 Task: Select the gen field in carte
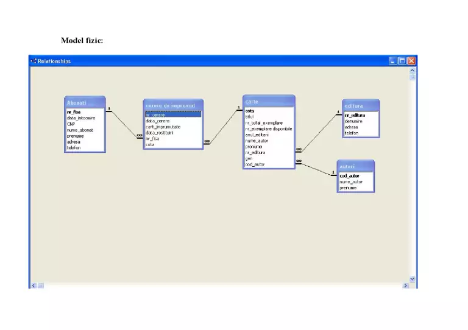point(269,158)
